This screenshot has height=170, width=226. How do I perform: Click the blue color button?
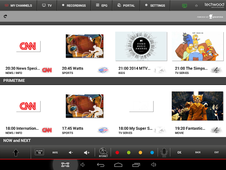point(152,152)
